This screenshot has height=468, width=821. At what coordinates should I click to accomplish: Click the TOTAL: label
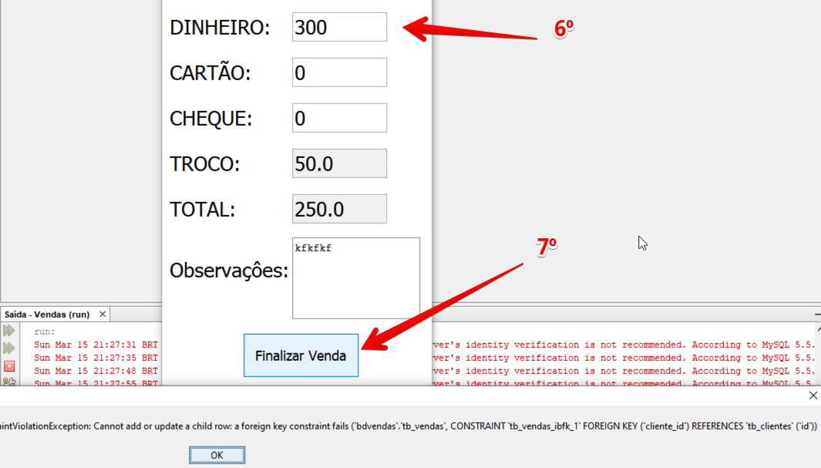tap(203, 210)
